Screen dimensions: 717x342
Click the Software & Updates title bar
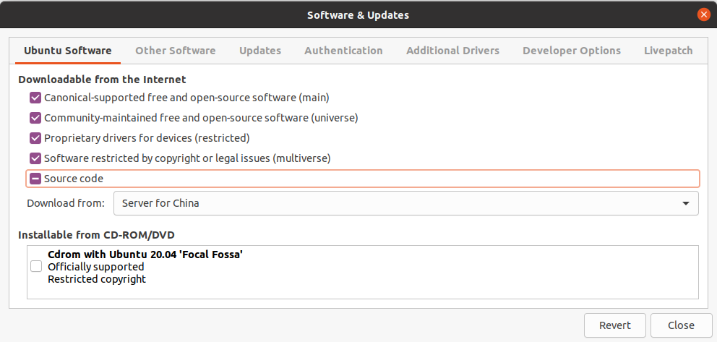tap(358, 14)
